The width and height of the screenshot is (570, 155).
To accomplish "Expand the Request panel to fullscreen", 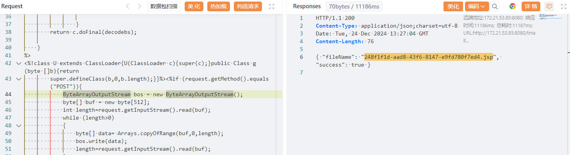I will pos(272,6).
